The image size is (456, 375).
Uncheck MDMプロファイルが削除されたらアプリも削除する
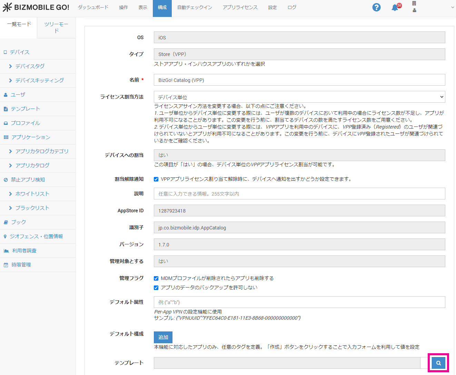point(156,278)
